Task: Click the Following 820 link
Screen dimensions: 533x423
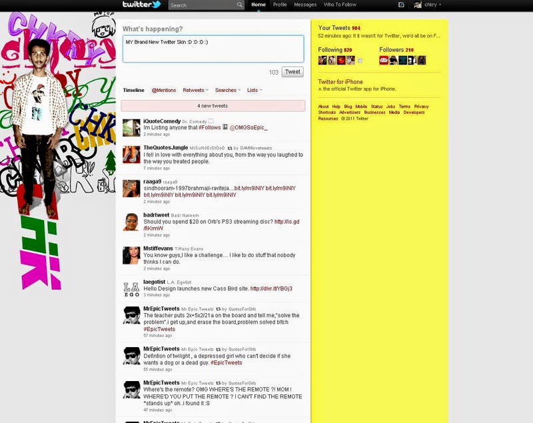Action: [x=335, y=50]
